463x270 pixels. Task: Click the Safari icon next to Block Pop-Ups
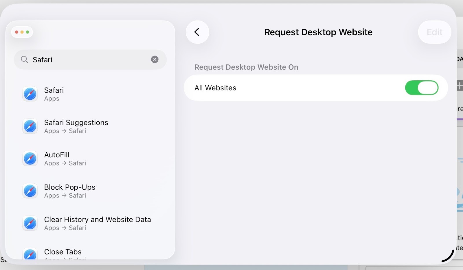click(30, 191)
